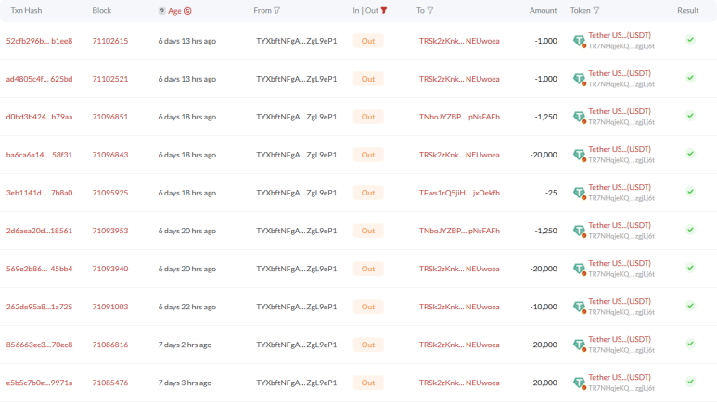Toggle the Age time format clock icon
The width and height of the screenshot is (717, 402).
point(187,11)
